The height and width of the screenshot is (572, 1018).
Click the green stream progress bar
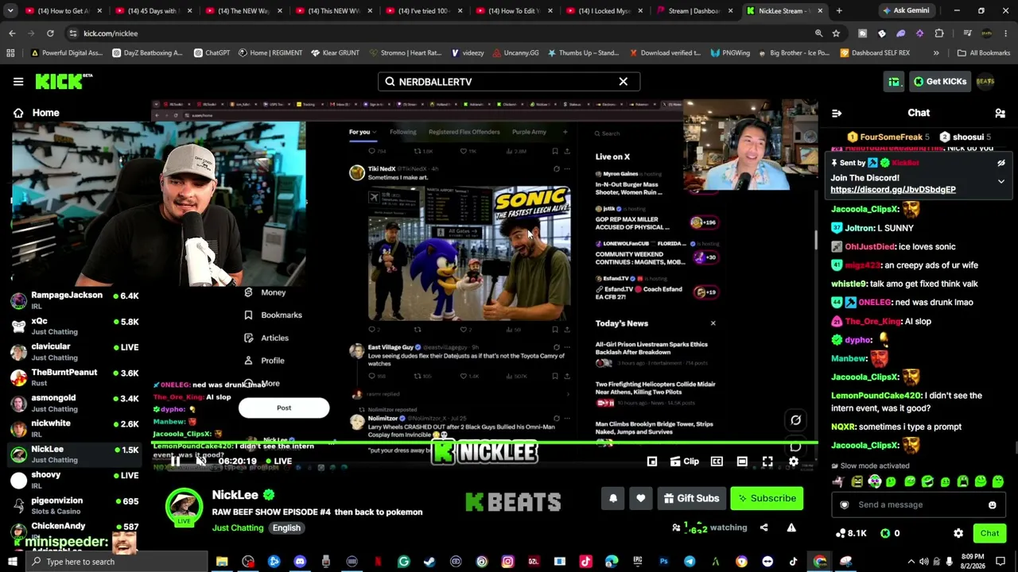484,443
